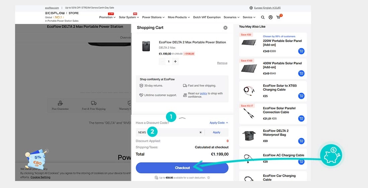
Task: Open the 220W Portable Solar Panel thumbnail
Action: point(249,43)
